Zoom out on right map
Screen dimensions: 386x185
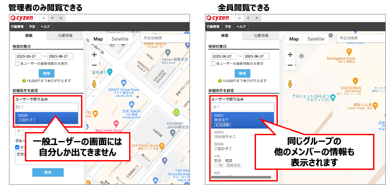[x=290, y=65]
